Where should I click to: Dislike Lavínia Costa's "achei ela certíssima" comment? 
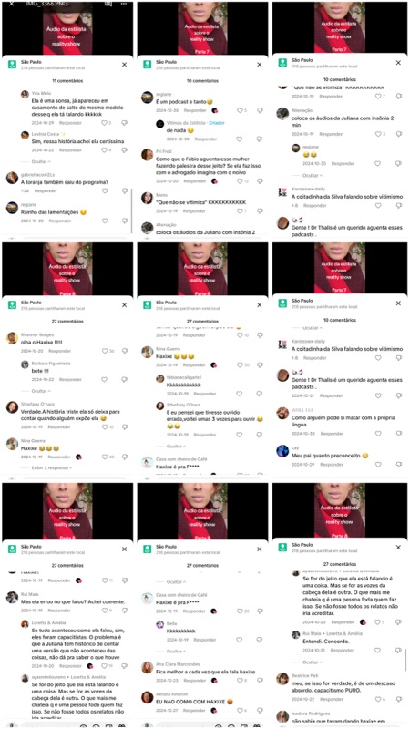pyautogui.click(x=124, y=150)
